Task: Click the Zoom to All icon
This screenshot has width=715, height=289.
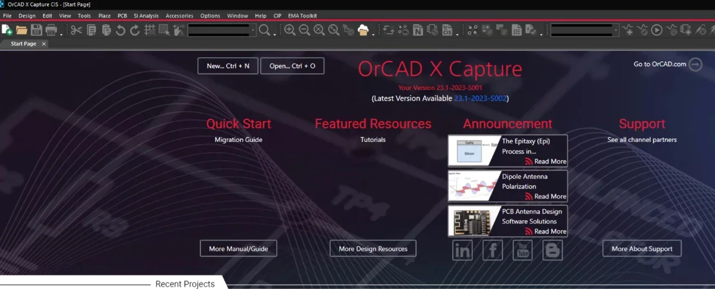Action: (333, 30)
